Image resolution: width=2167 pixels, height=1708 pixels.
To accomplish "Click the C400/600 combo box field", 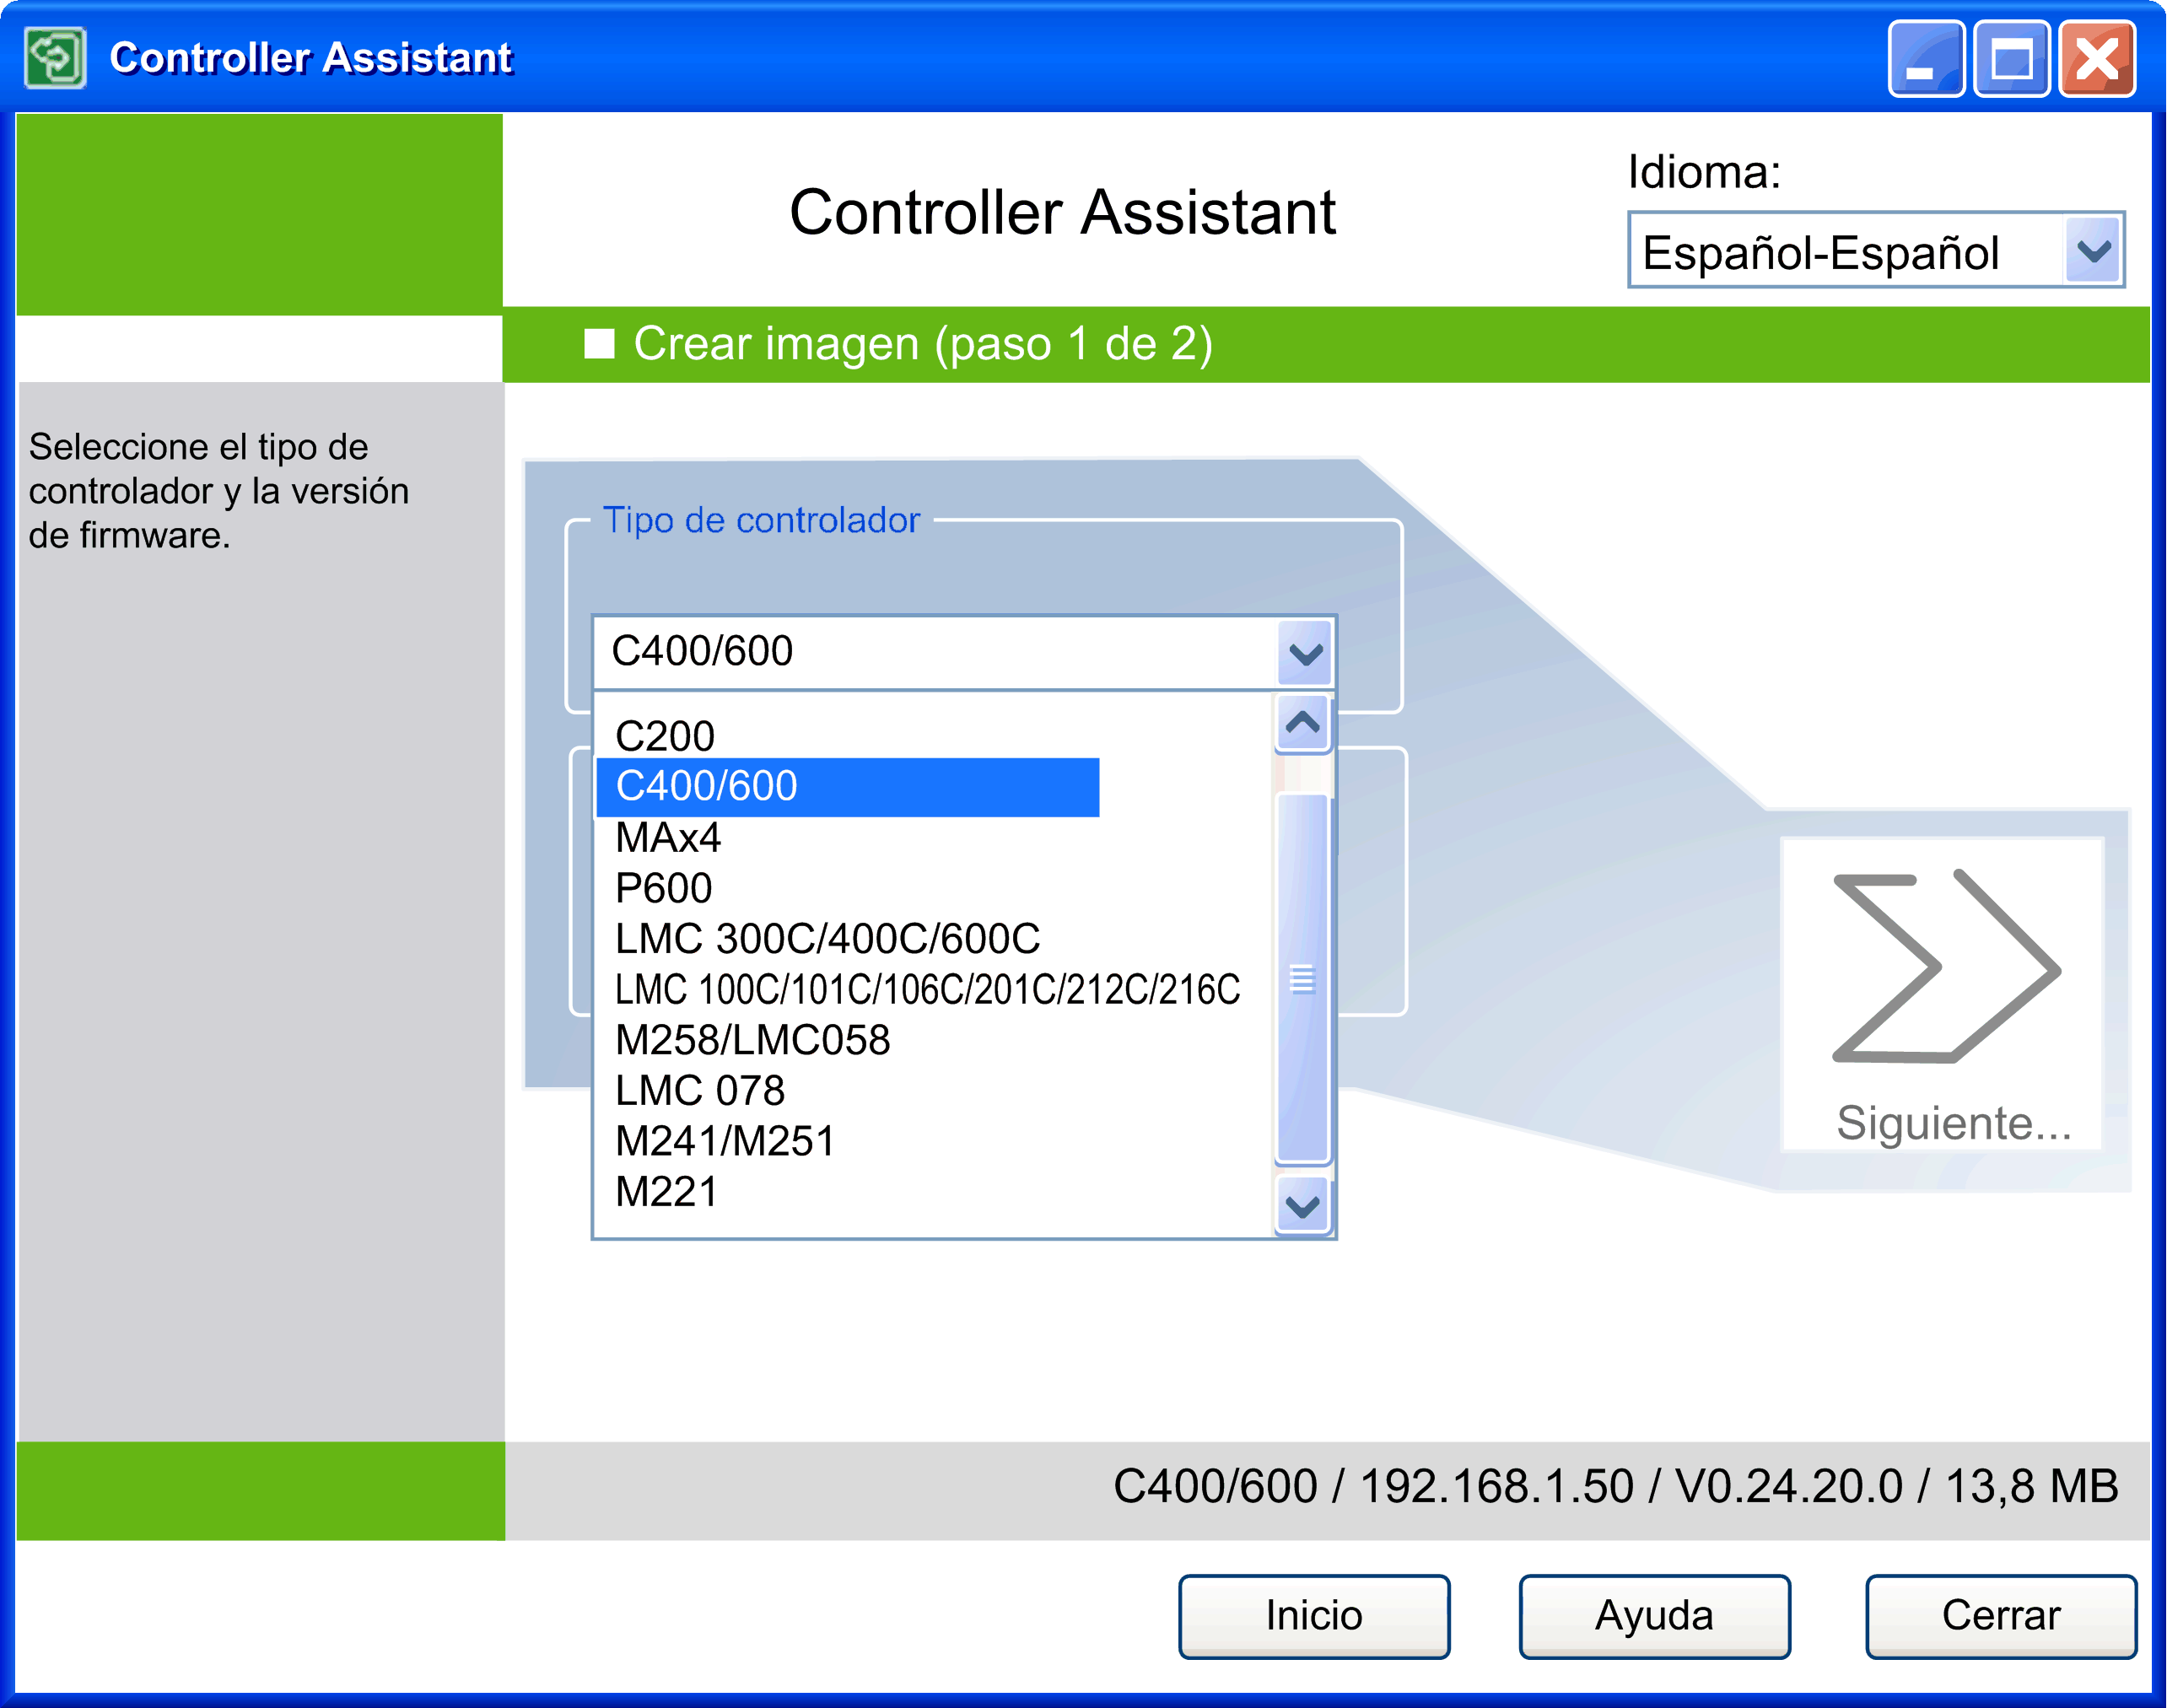I will [935, 652].
